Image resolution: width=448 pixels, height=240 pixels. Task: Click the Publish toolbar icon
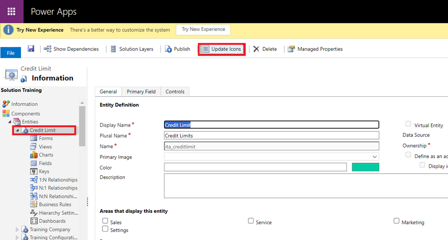(168, 49)
